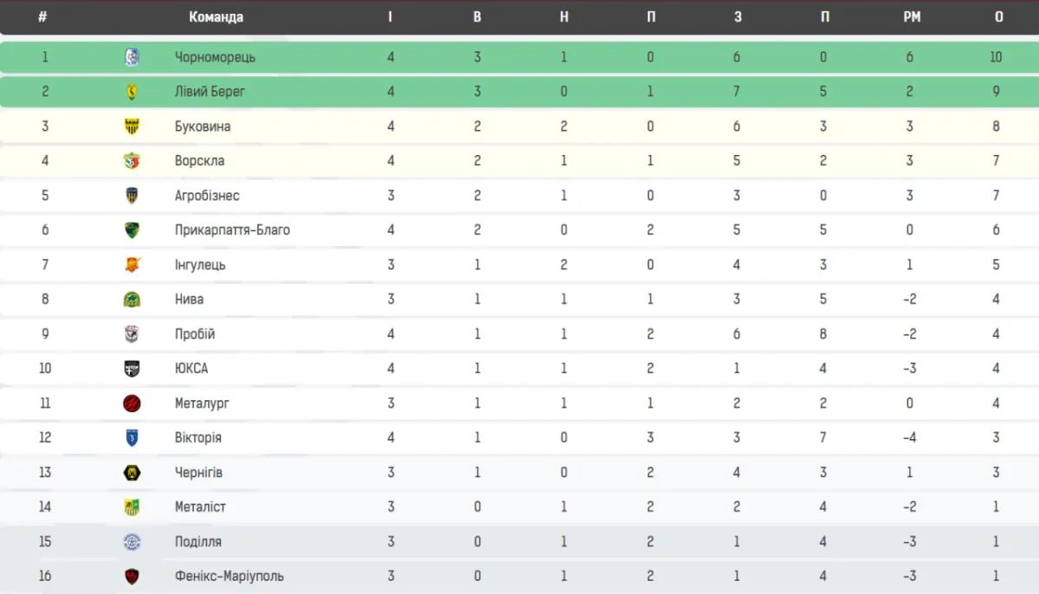Viewport: 1039px width, 594px height.
Task: Click the Чорноморець club crest icon
Action: coord(132,57)
